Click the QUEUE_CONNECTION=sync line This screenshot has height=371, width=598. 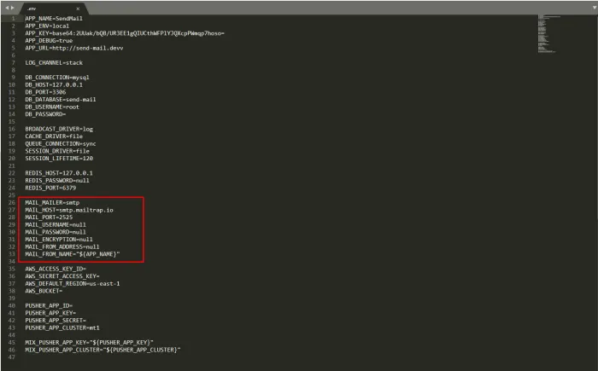61,143
